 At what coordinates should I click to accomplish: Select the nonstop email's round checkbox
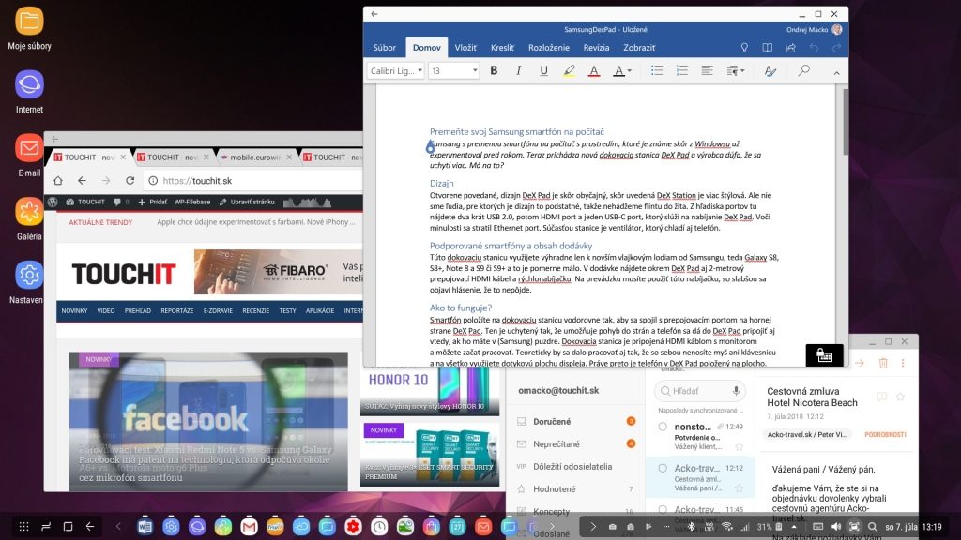click(663, 427)
